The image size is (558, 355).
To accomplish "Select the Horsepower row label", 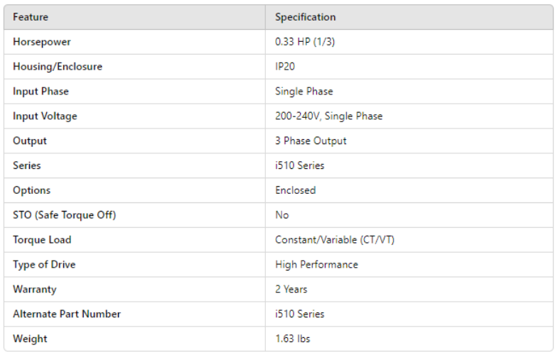I will click(x=42, y=42).
